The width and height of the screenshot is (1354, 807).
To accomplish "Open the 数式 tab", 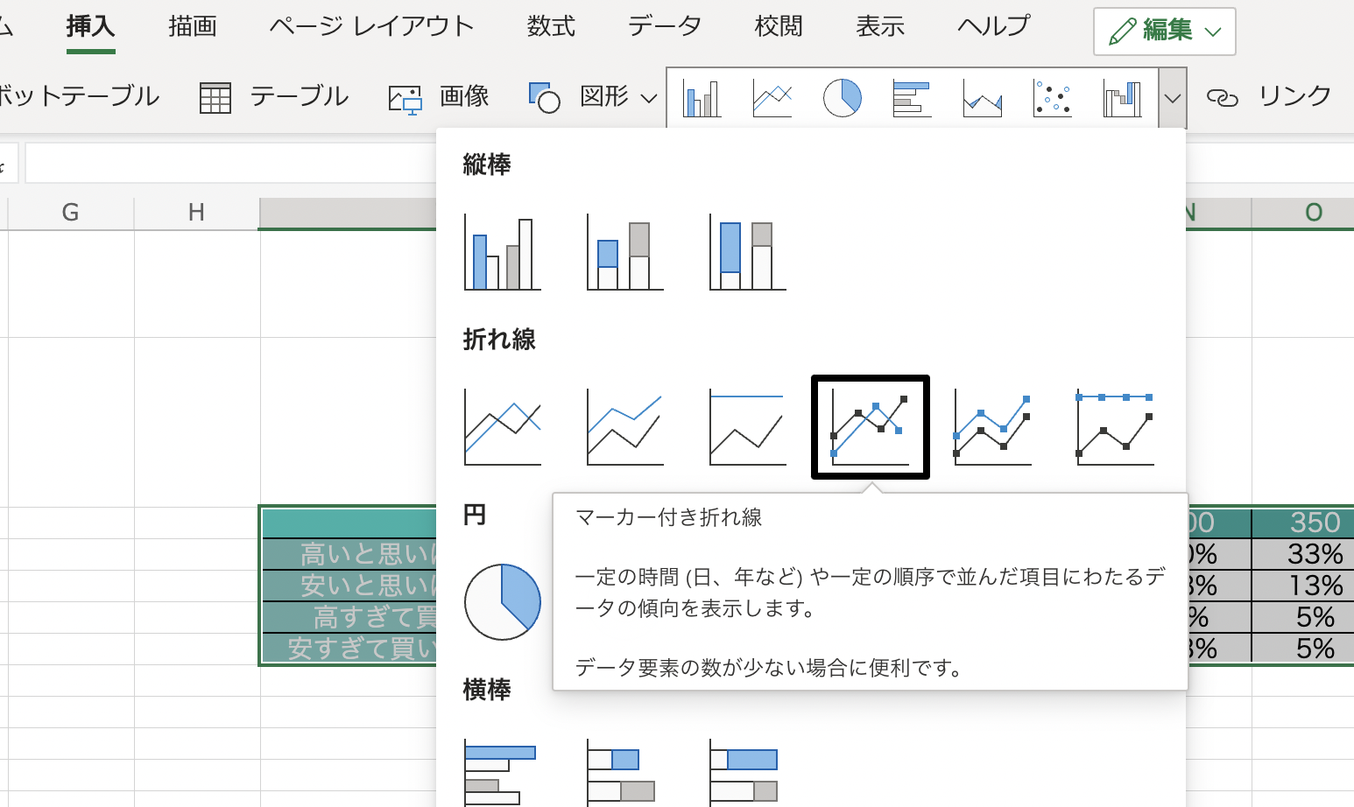I will point(551,26).
